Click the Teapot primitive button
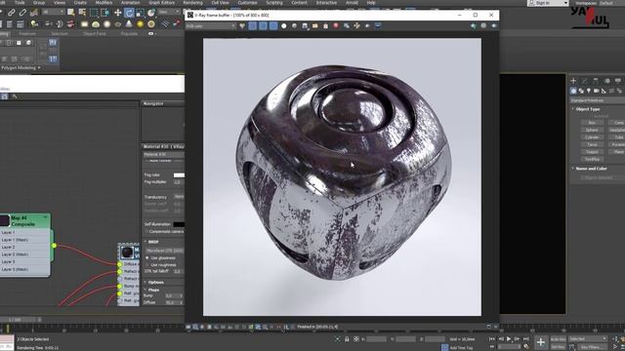The width and height of the screenshot is (625, 351). click(x=592, y=152)
